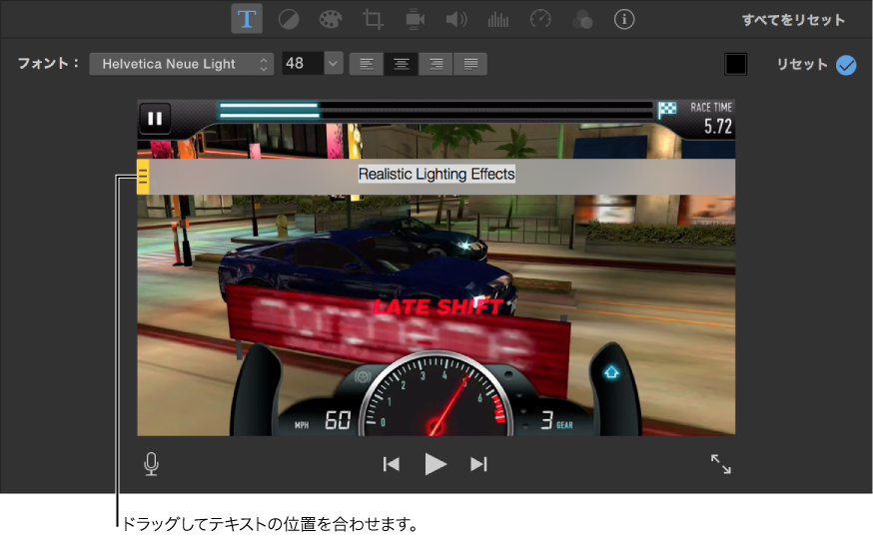Click the font size field showing 48
Image resolution: width=873 pixels, height=543 pixels.
[303, 64]
